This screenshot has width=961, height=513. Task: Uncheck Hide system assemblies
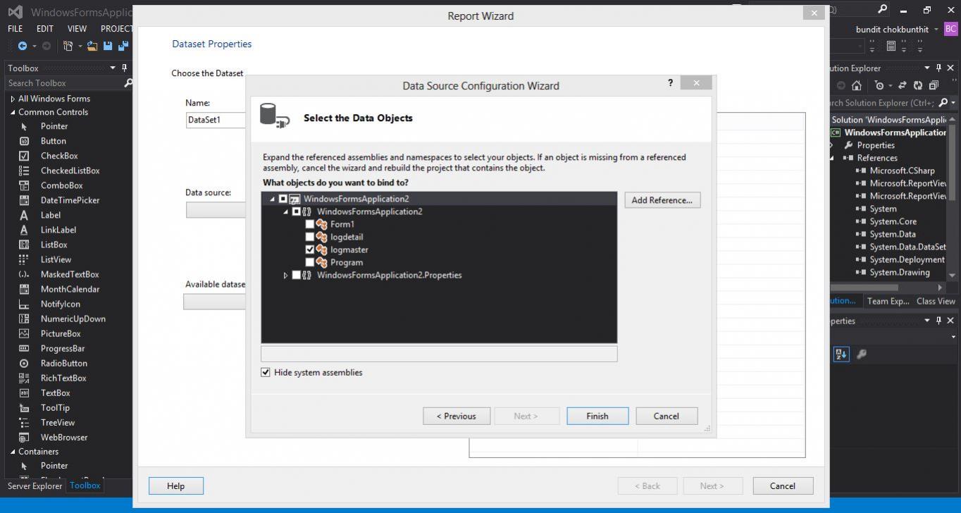(x=266, y=372)
